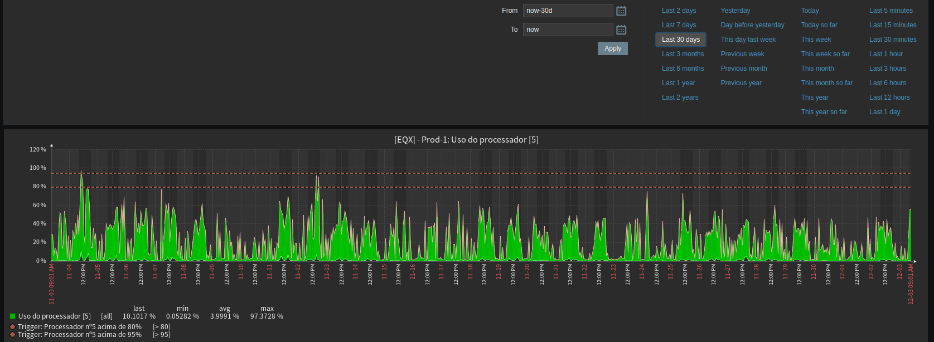
Task: Click the 95% trigger legend marker
Action: [x=12, y=335]
